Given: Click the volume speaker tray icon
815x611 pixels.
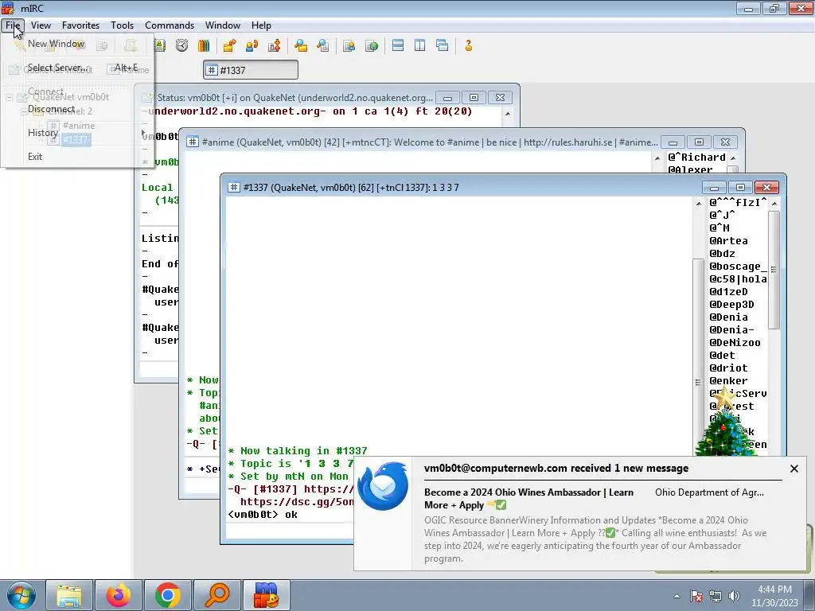Looking at the screenshot, I should tap(734, 596).
